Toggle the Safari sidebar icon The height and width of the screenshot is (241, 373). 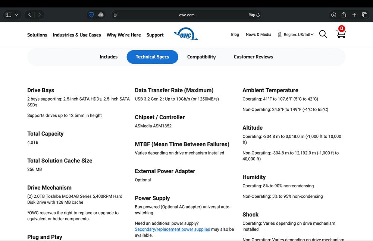(8, 15)
